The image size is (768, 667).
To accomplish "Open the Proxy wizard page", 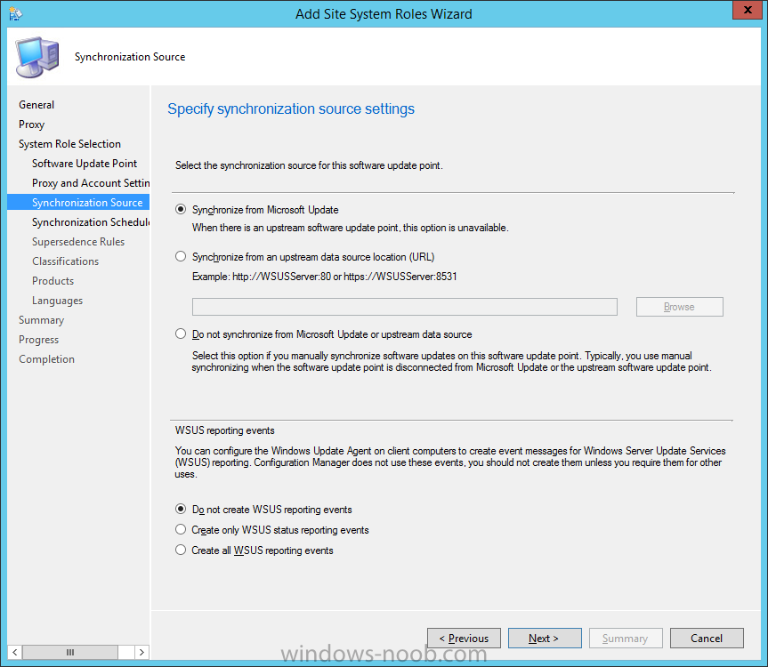I will click(31, 125).
